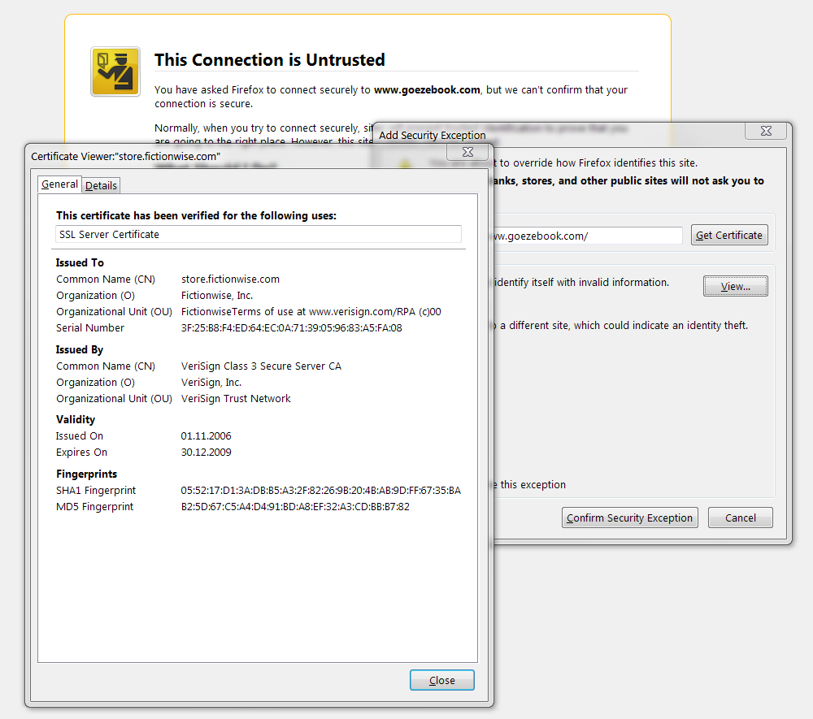Screen dimensions: 813x719
Task: Click the www.goezebook.com bold text on warning page
Action: [x=427, y=89]
